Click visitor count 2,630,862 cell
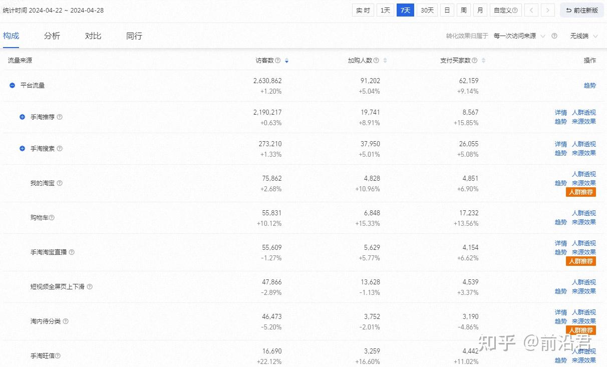The image size is (607, 367). click(267, 81)
